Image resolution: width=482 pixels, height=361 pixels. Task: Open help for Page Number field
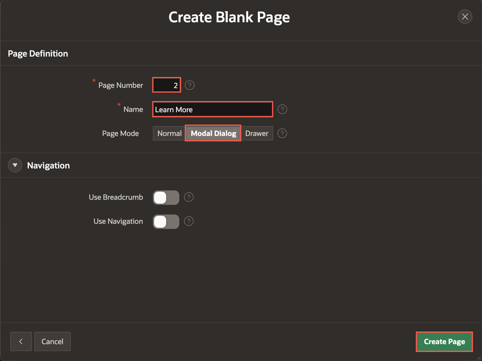click(190, 85)
